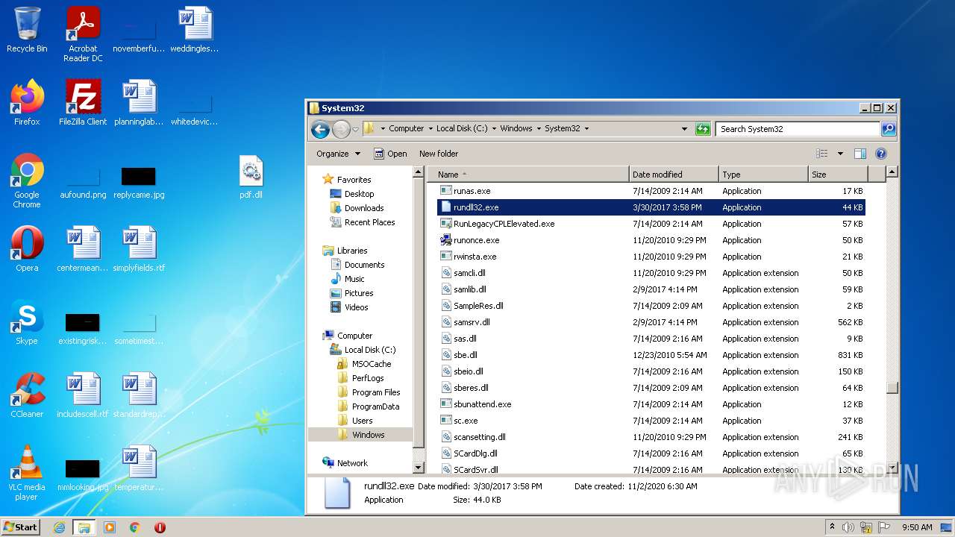Select Desktop under Favorites
Viewport: 955px width, 537px height.
351,194
